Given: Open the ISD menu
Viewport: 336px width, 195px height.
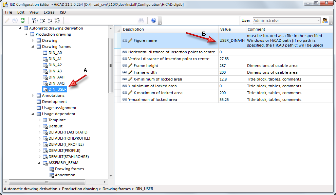Looking at the screenshot, I should [x=63, y=12].
